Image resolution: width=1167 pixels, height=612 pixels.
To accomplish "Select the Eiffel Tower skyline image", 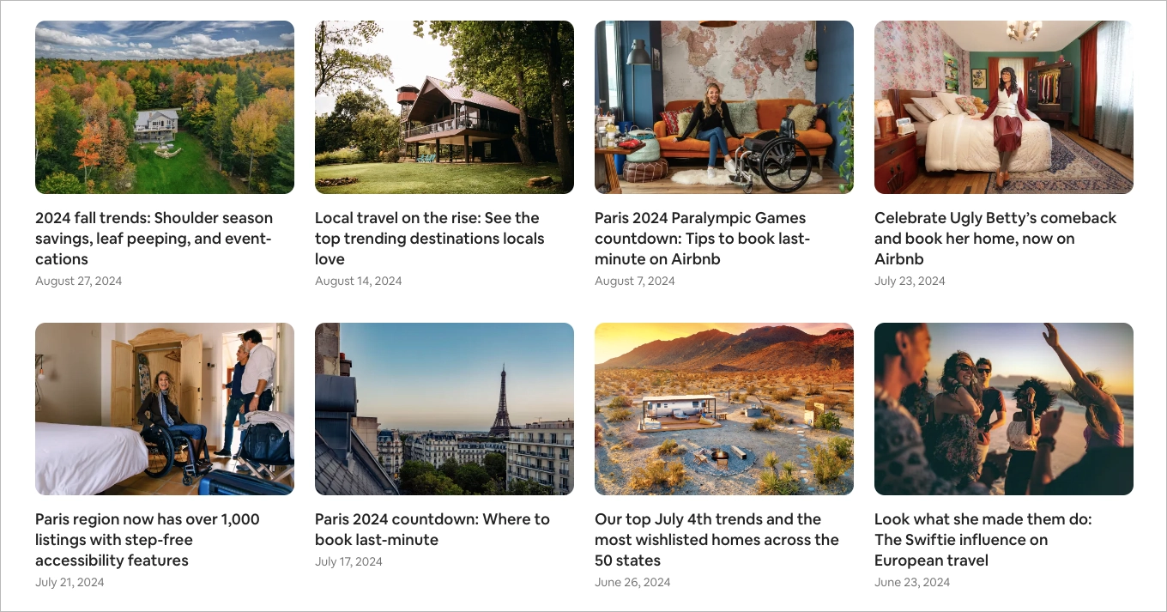I will (444, 409).
